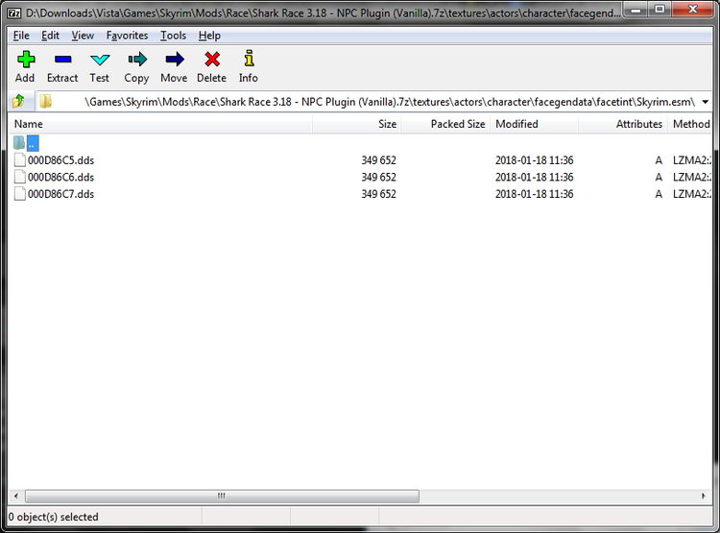Click the Move arrow icon
The width and height of the screenshot is (720, 533).
[x=174, y=60]
